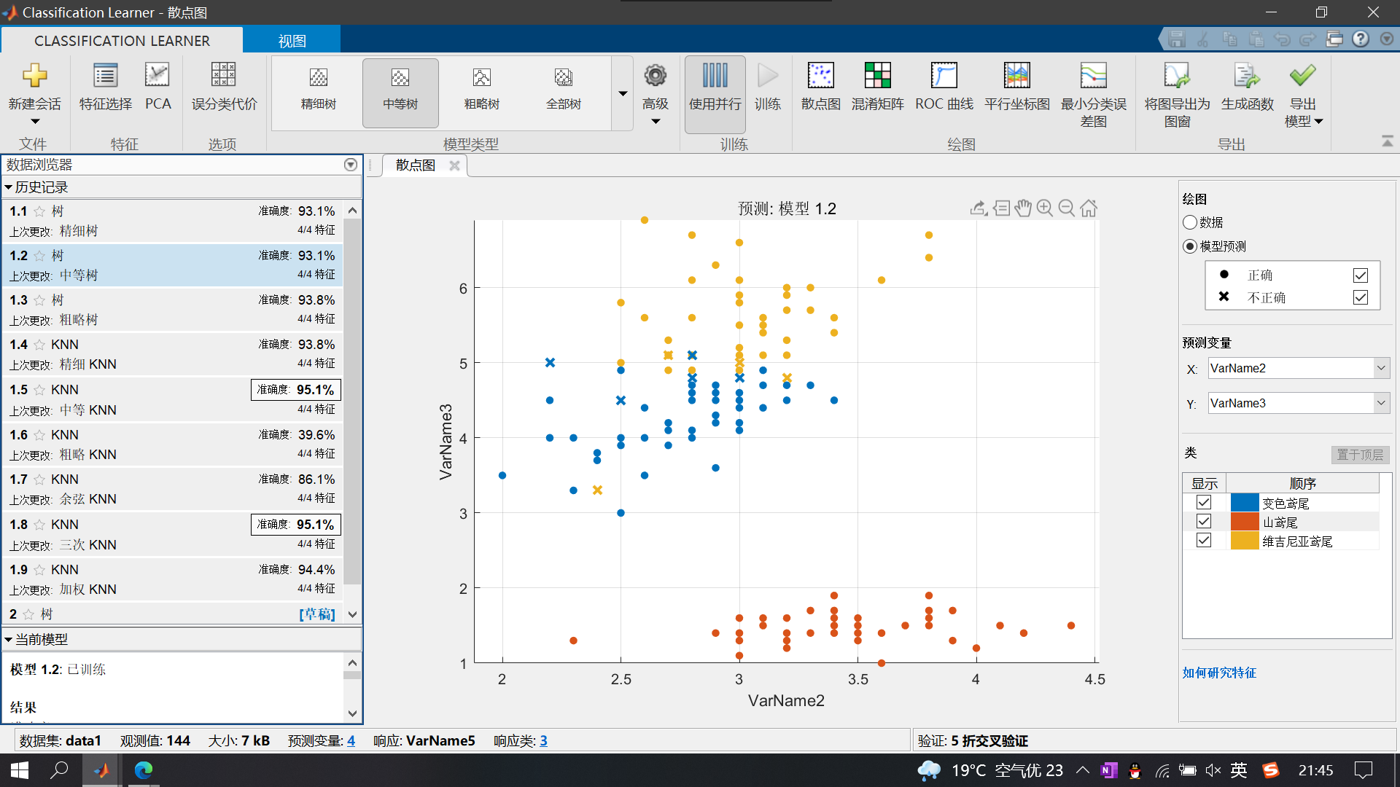
Task: Click the 如何研究特征 link
Action: pos(1218,673)
